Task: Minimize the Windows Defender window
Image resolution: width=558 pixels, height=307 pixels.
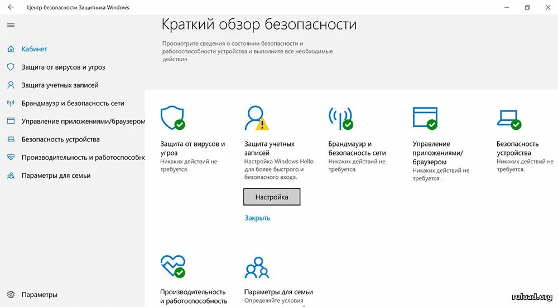Action: click(507, 7)
